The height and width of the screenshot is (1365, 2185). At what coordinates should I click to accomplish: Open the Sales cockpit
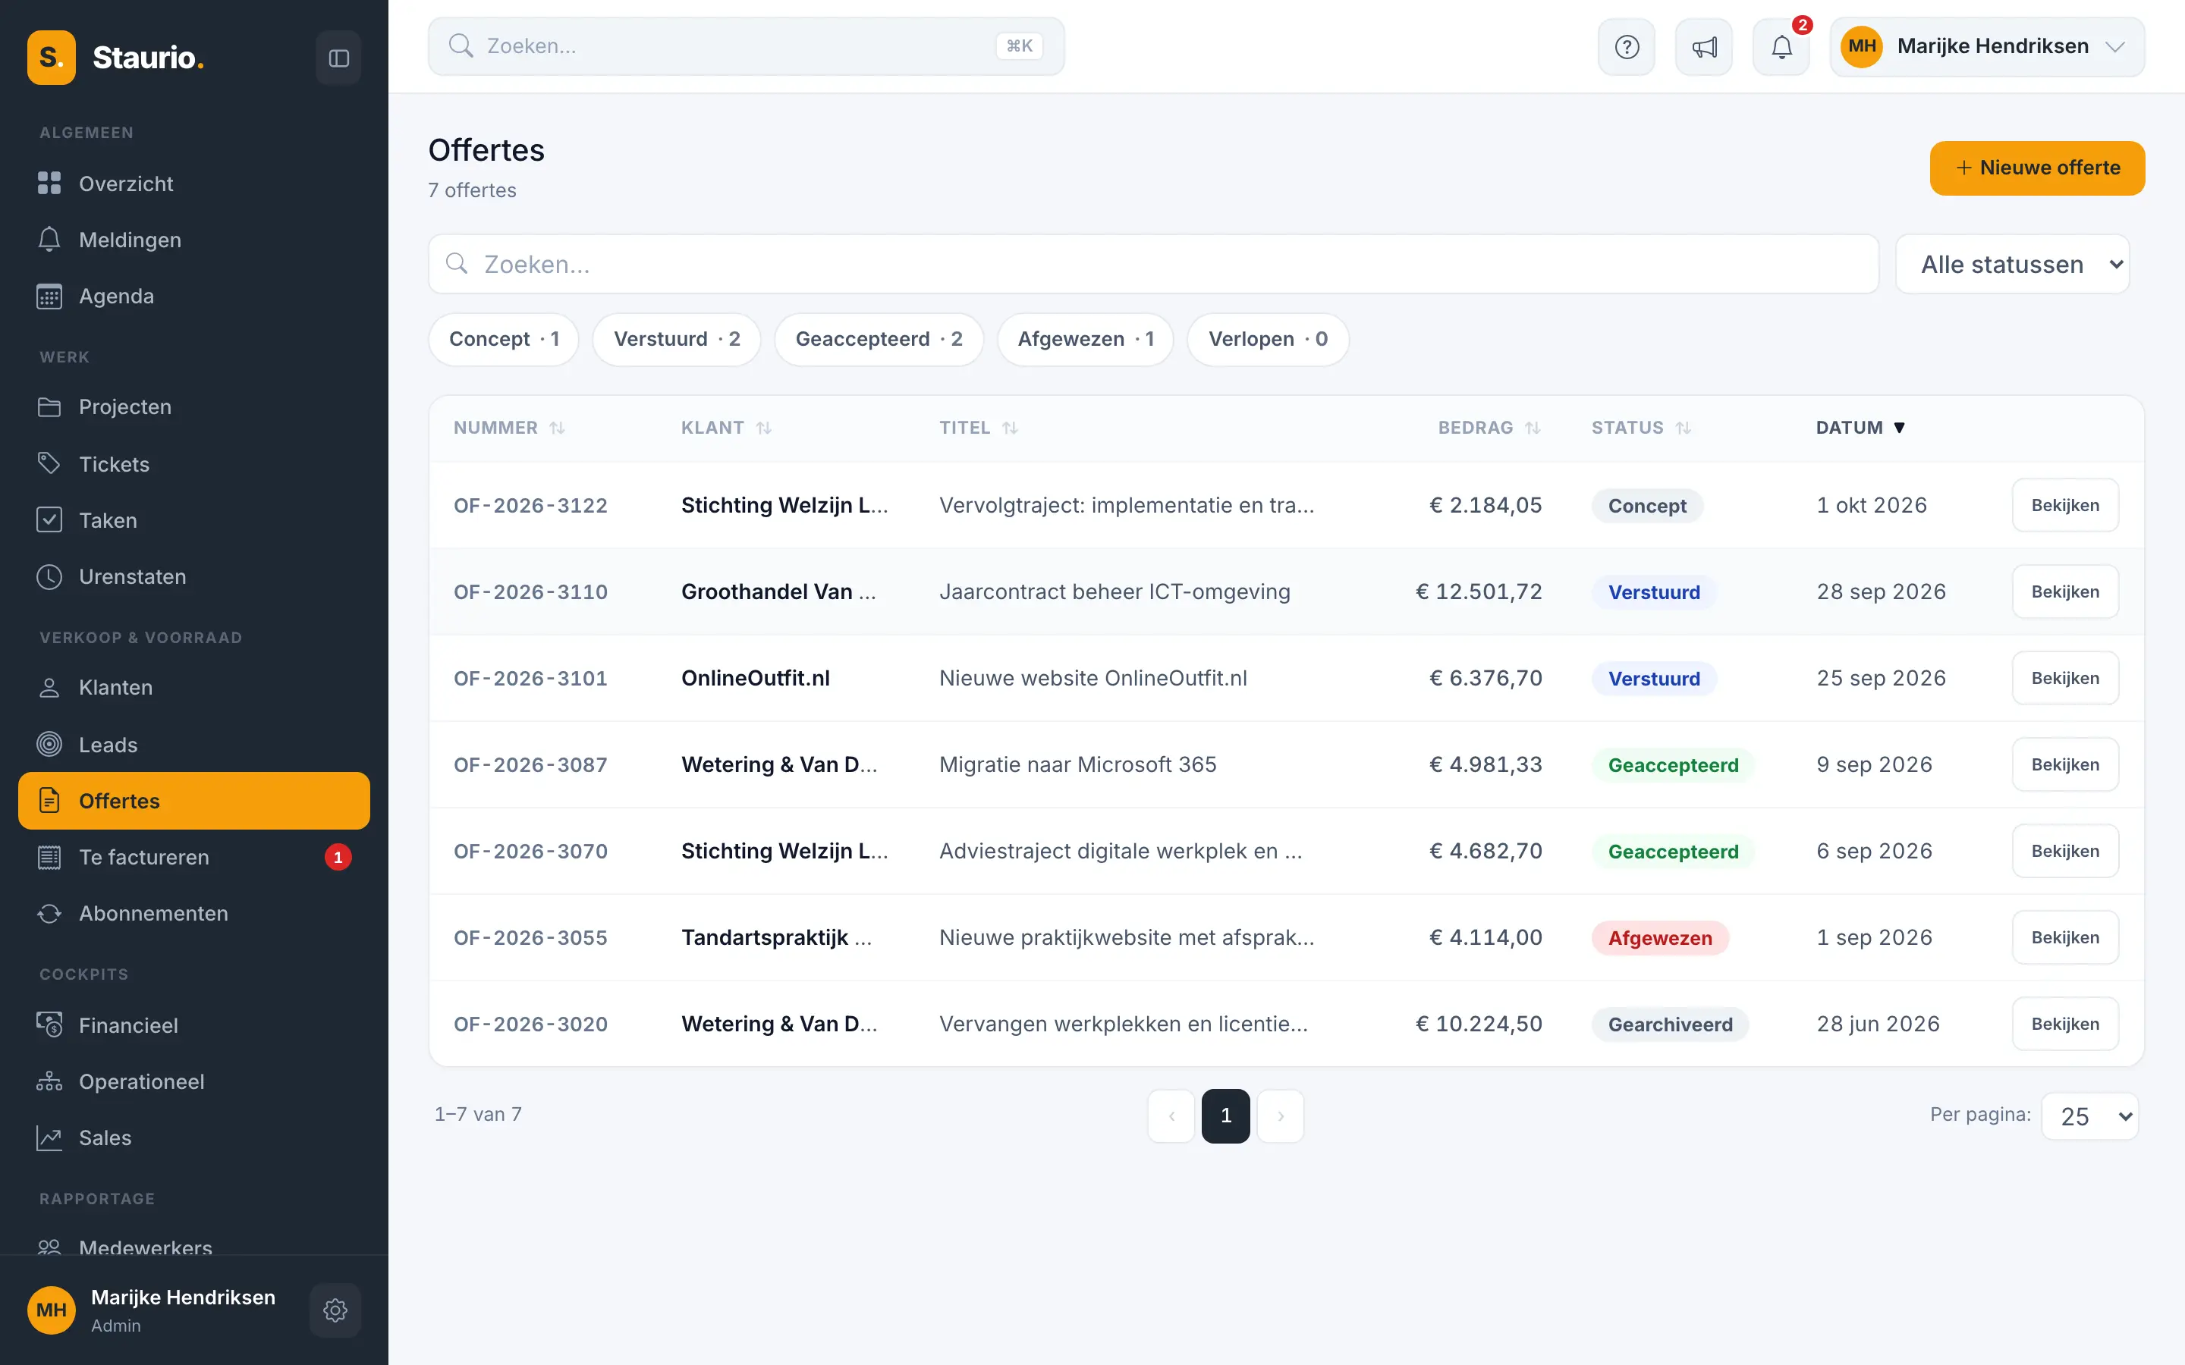[x=194, y=1137]
